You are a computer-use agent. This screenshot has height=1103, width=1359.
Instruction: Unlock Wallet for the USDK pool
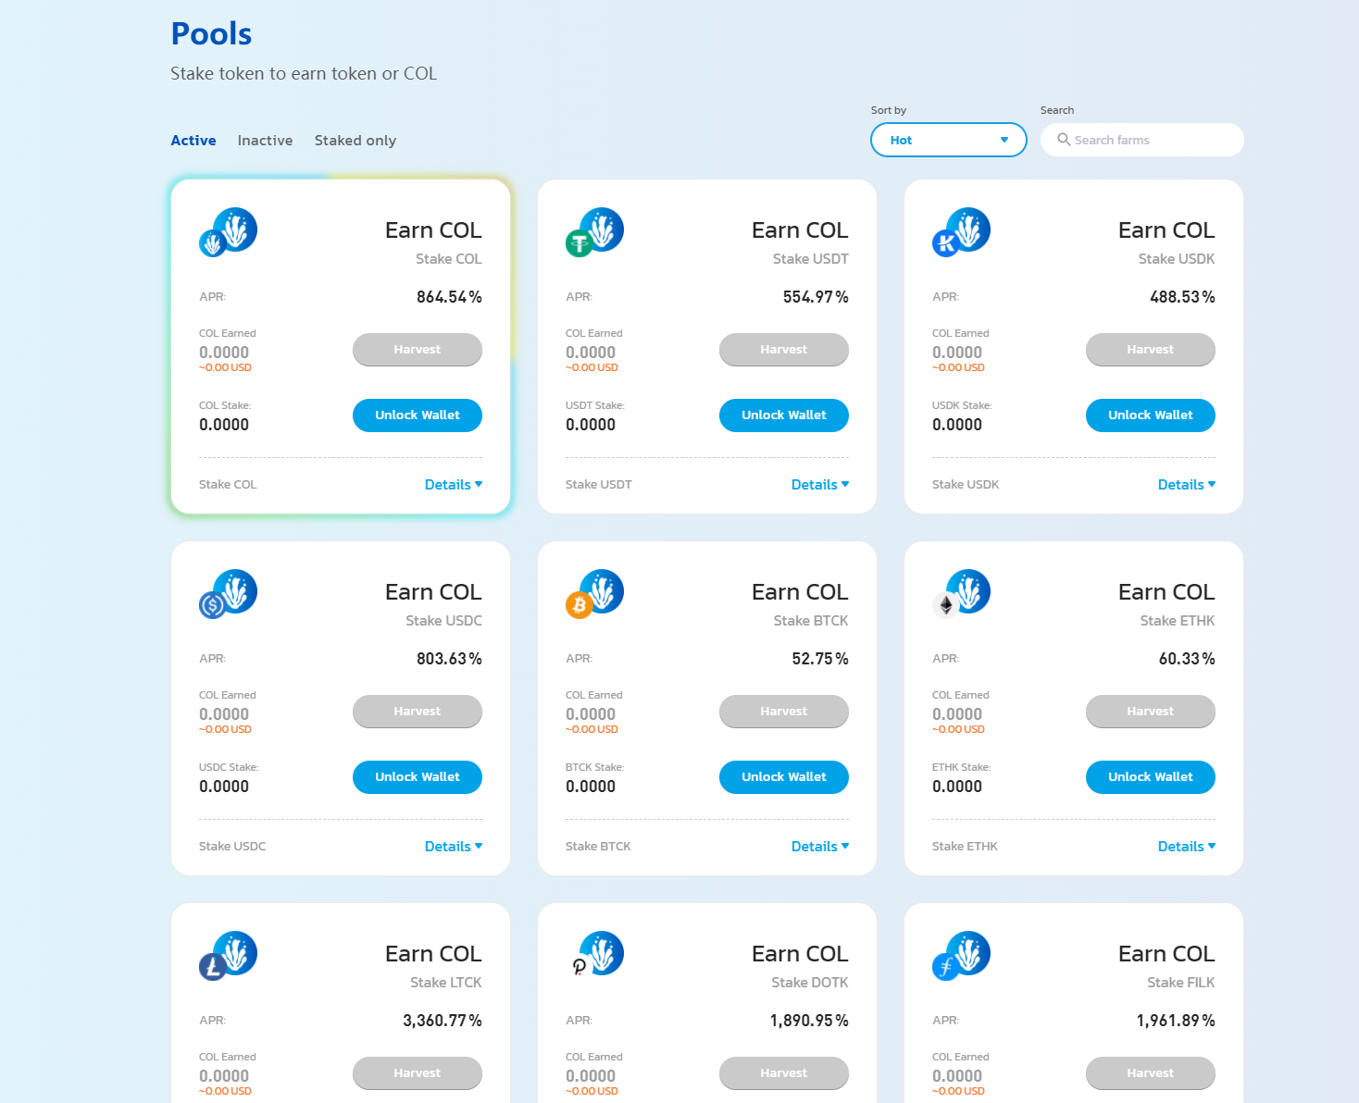tap(1151, 415)
